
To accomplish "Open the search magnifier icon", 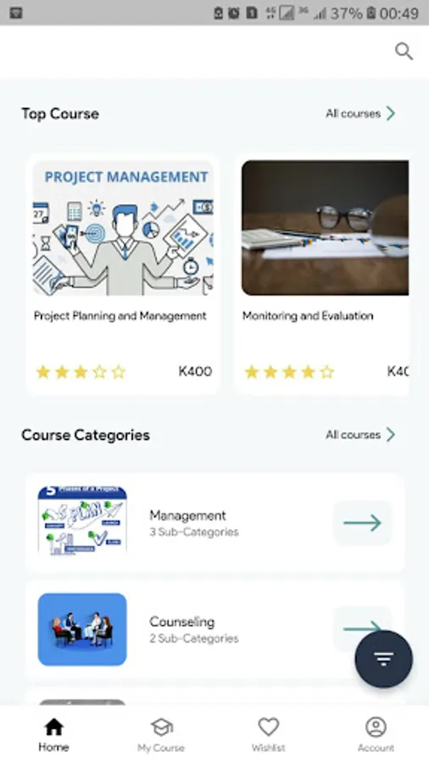I will [x=404, y=51].
